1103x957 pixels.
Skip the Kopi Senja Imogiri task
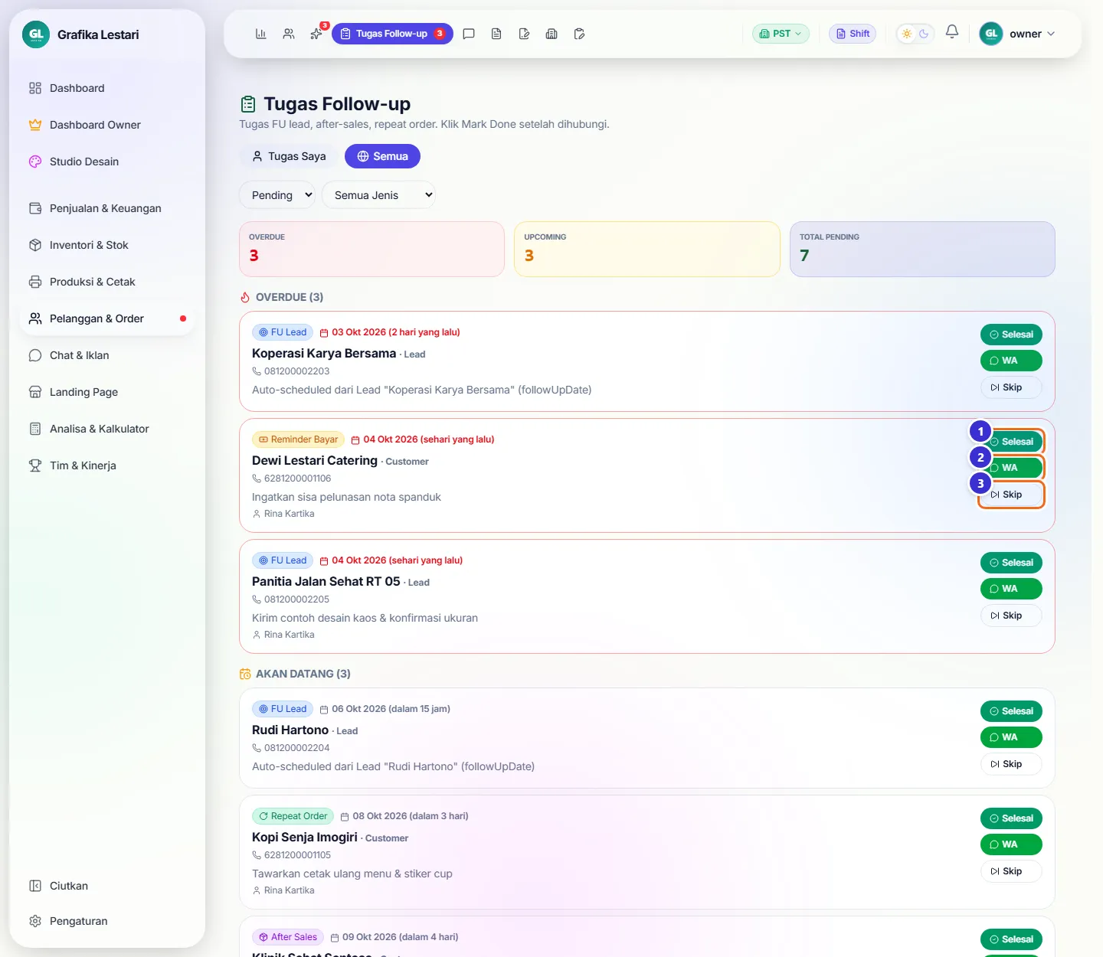coord(1011,871)
